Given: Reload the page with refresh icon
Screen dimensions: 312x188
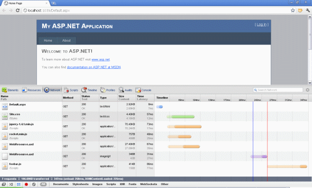Looking at the screenshot, I should click(17, 11).
